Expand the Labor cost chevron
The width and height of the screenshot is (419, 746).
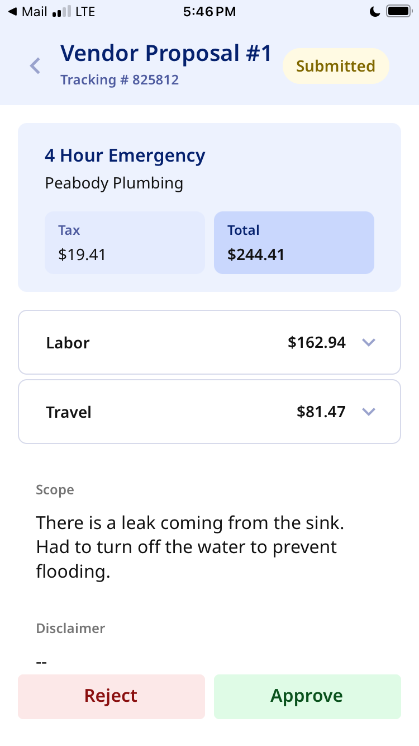tap(368, 342)
